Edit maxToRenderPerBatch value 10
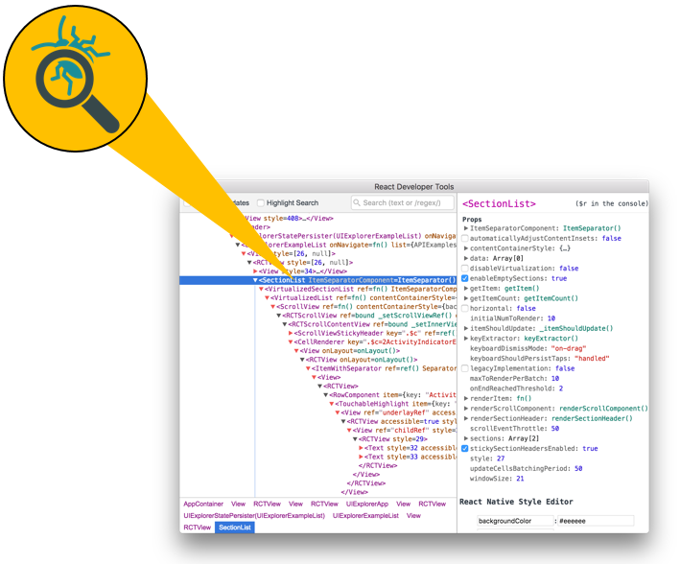The image size is (680, 564). [x=555, y=379]
